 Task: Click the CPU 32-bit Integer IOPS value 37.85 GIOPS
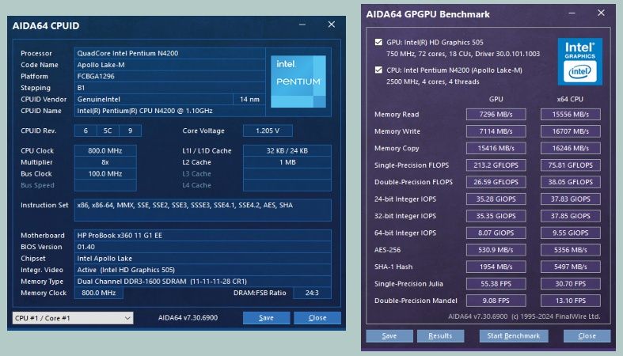[570, 216]
